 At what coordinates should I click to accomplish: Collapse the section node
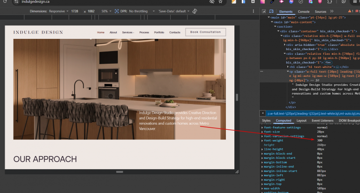[x=275, y=27]
